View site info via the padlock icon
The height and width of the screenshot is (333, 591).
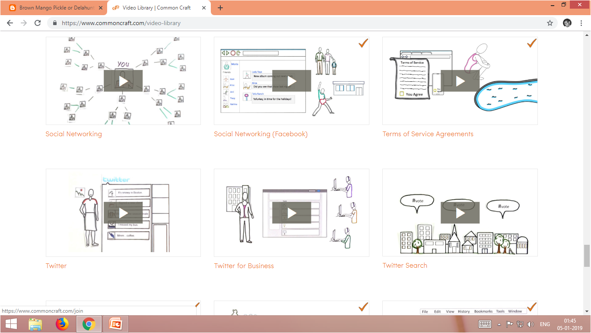[x=55, y=23]
